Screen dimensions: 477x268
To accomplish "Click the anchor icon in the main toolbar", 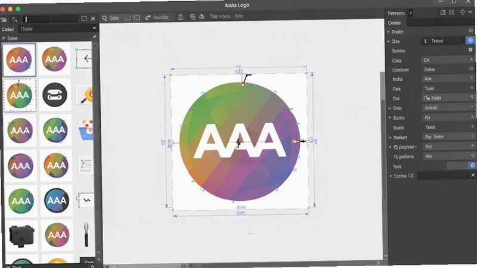I will pos(202,17).
